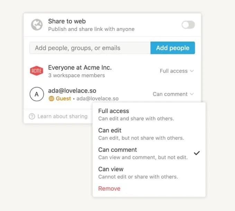The image size is (235, 211).
Task: Select the Can comment menu option
Action: coord(149,153)
